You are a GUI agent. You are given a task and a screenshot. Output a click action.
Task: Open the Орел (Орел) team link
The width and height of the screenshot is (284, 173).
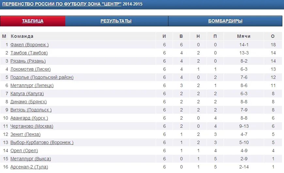point(24,151)
